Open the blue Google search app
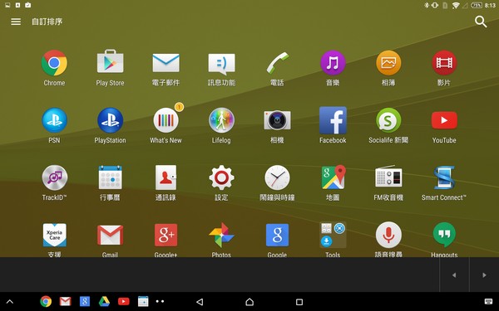499x311 pixels. tap(277, 236)
